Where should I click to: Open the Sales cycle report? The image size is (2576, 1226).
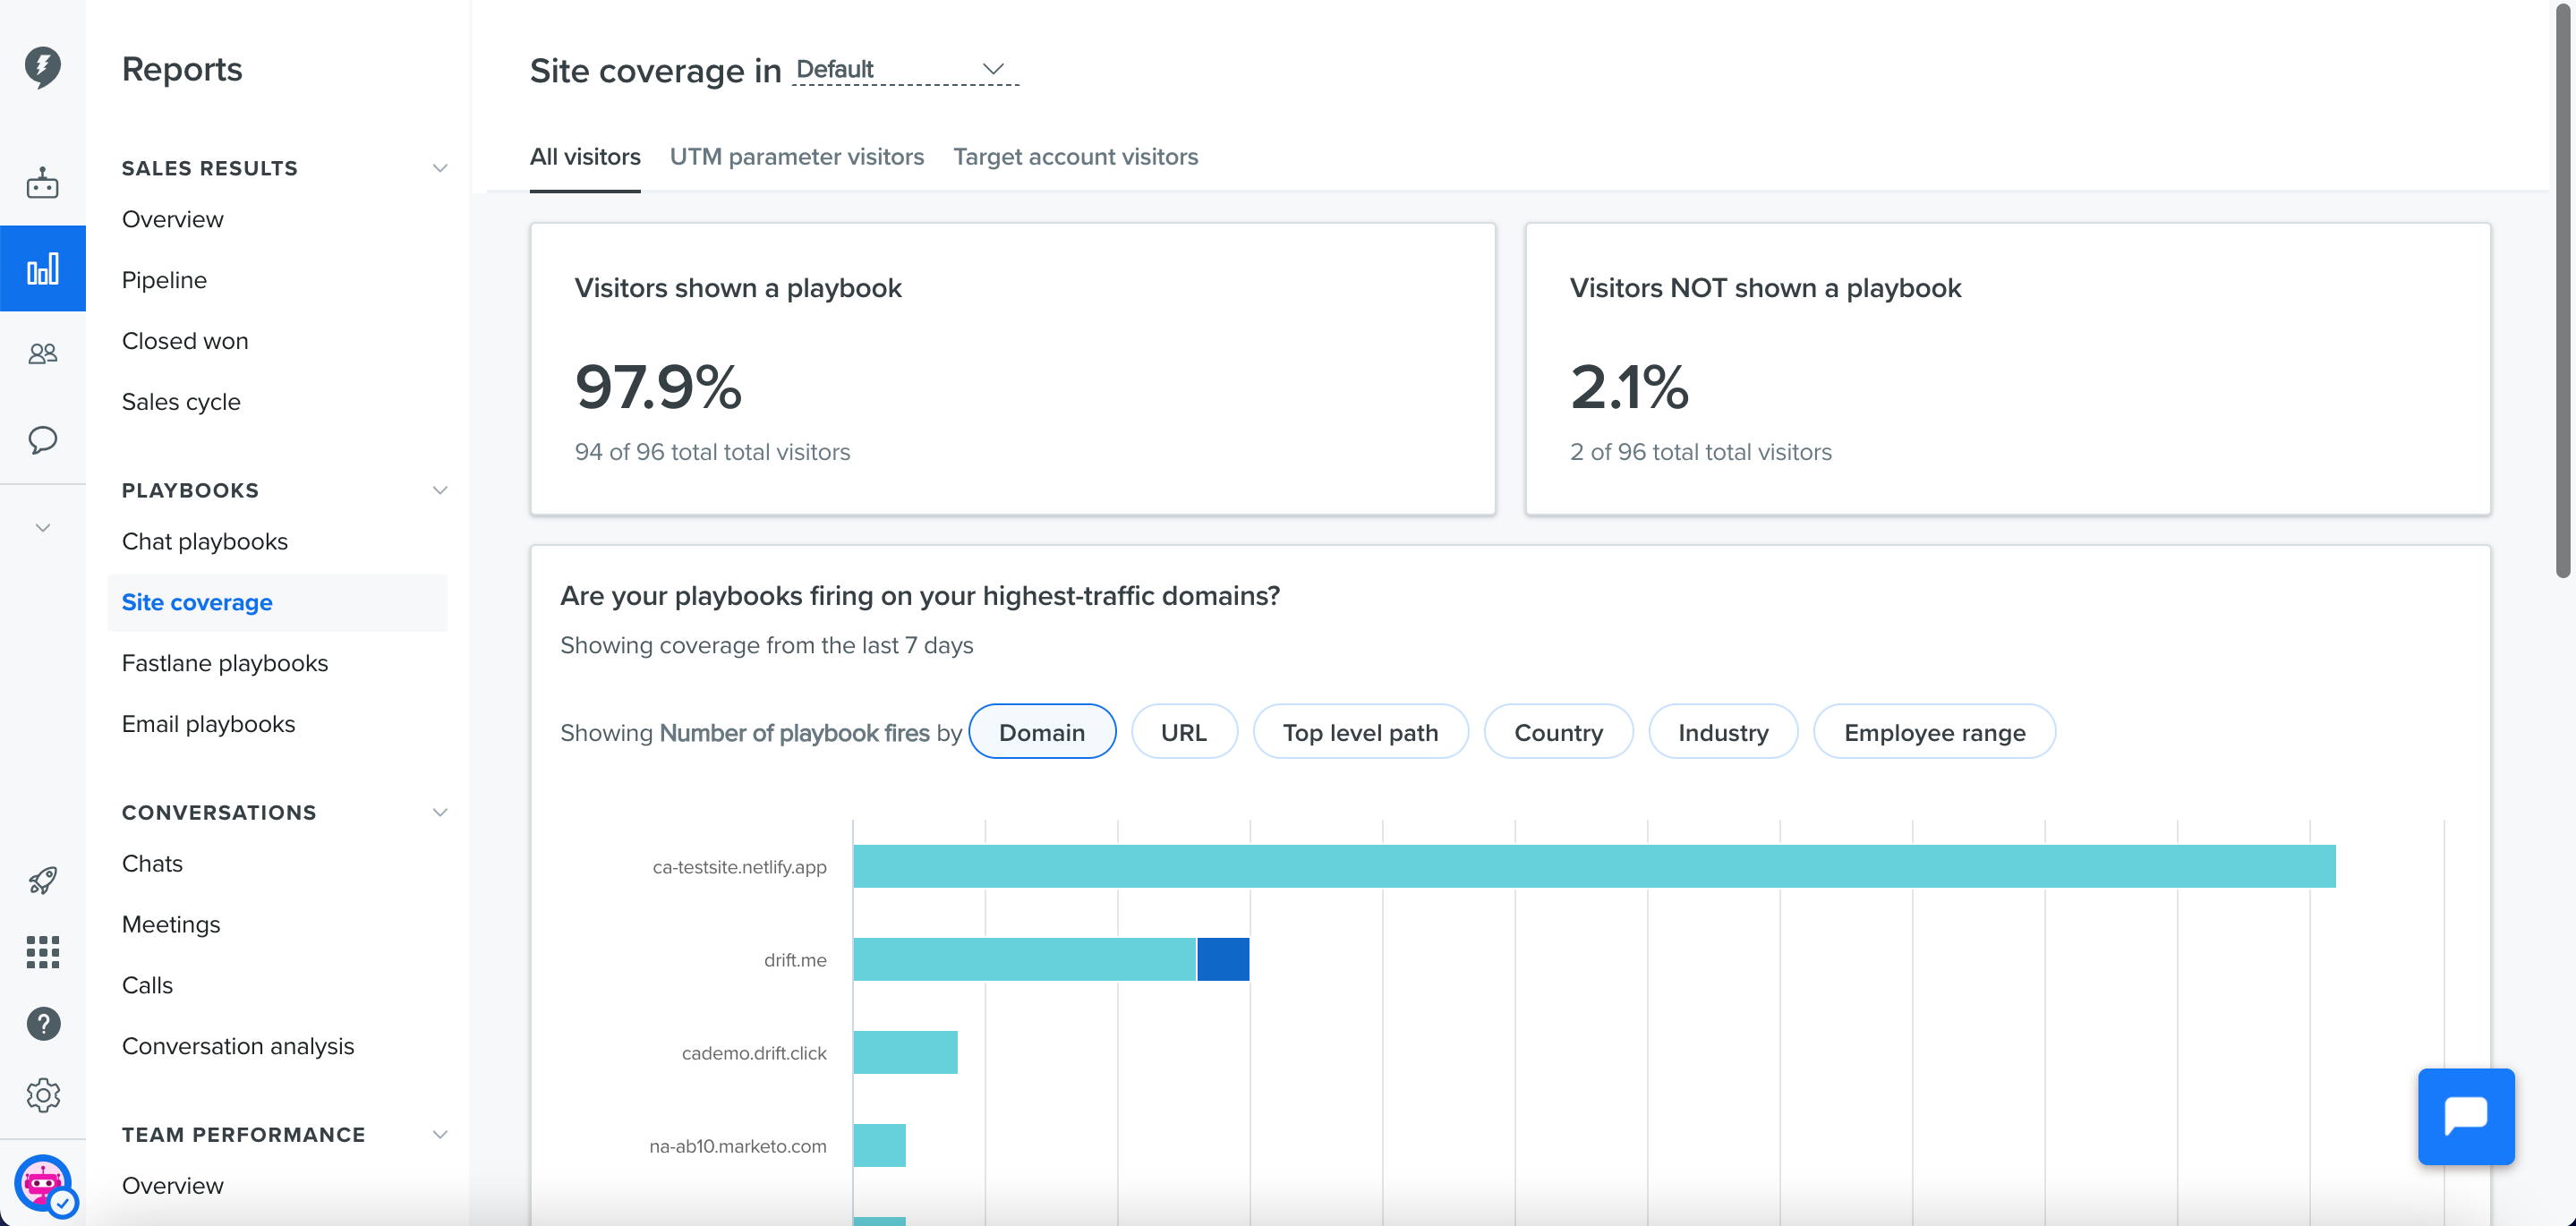pyautogui.click(x=181, y=402)
